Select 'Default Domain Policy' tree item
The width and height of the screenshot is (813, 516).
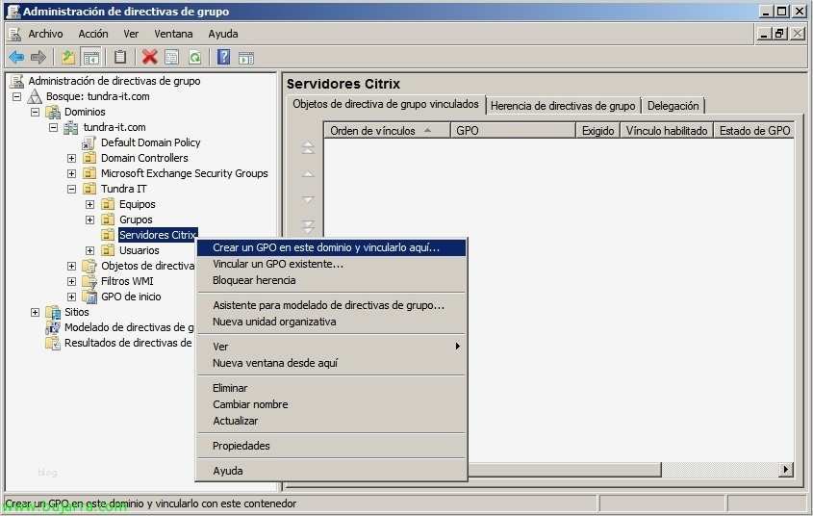pos(150,142)
